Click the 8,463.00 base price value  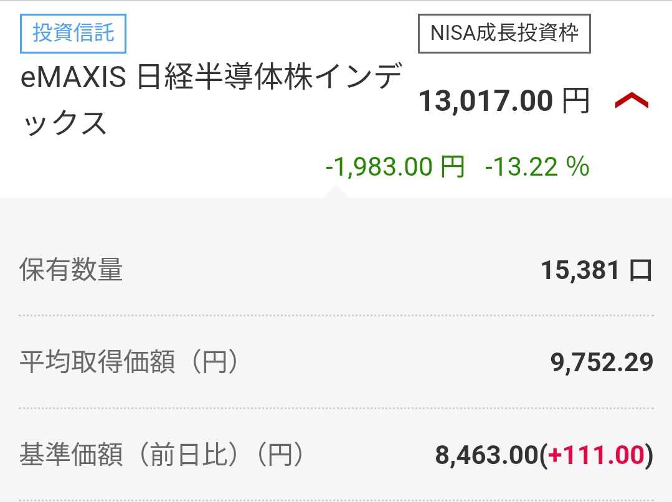(x=486, y=455)
